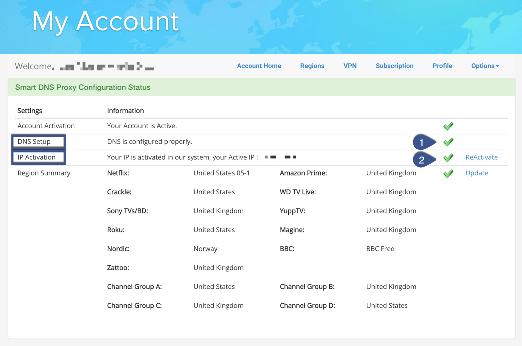The width and height of the screenshot is (522, 346).
Task: Click the Region Summary green checkmark
Action: pos(448,173)
